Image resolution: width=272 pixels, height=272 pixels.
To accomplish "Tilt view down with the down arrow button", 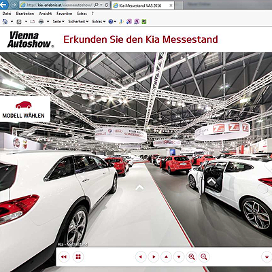I will coord(179,257).
